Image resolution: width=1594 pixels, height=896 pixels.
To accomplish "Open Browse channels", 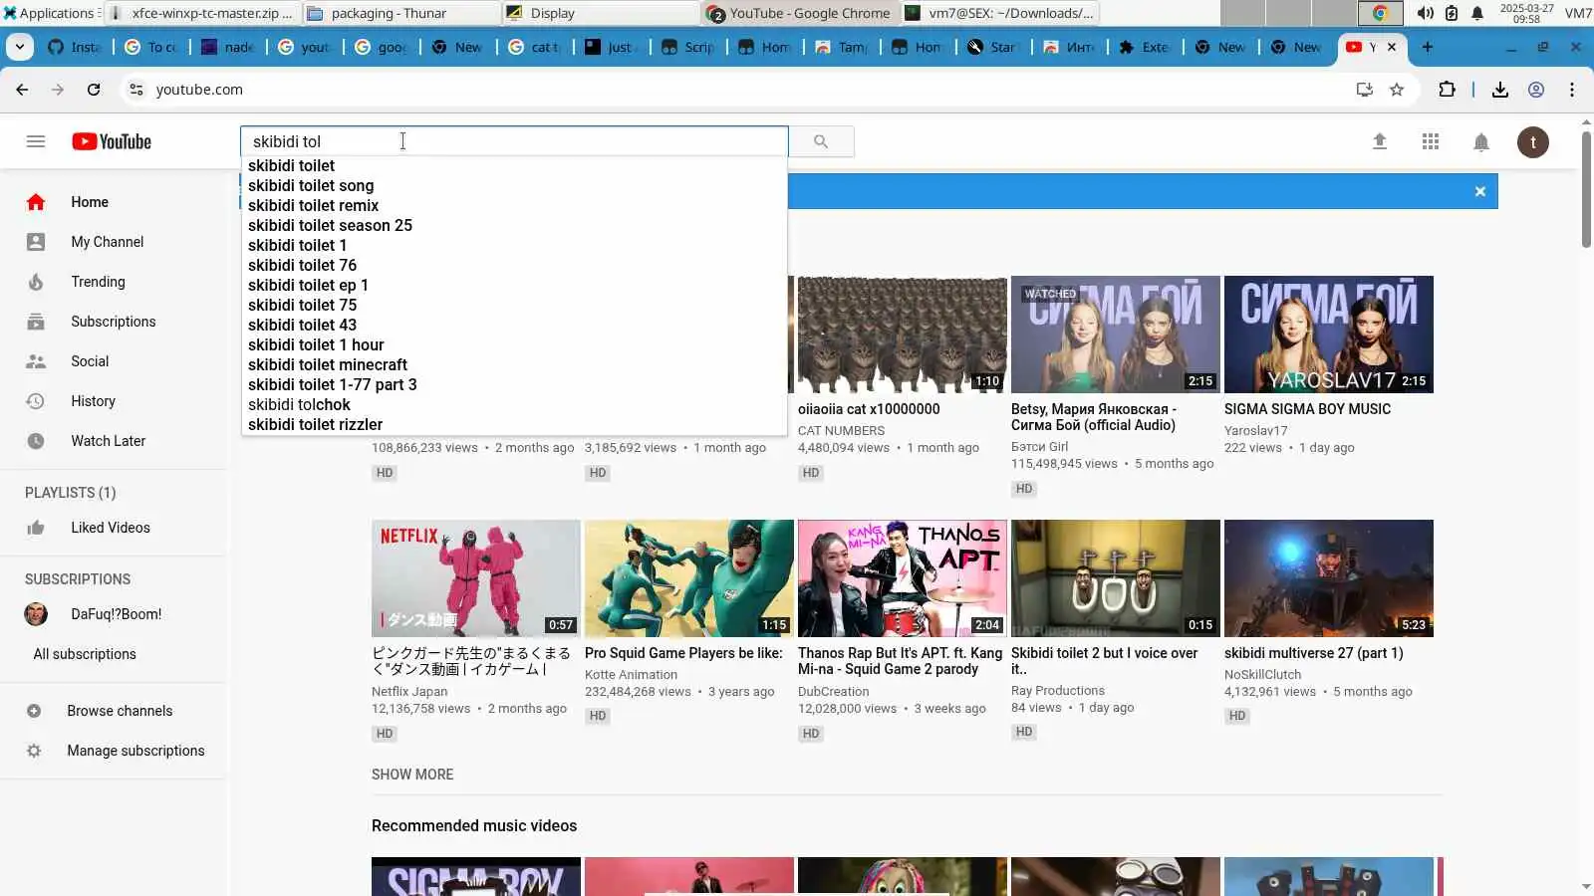I will [x=115, y=711].
